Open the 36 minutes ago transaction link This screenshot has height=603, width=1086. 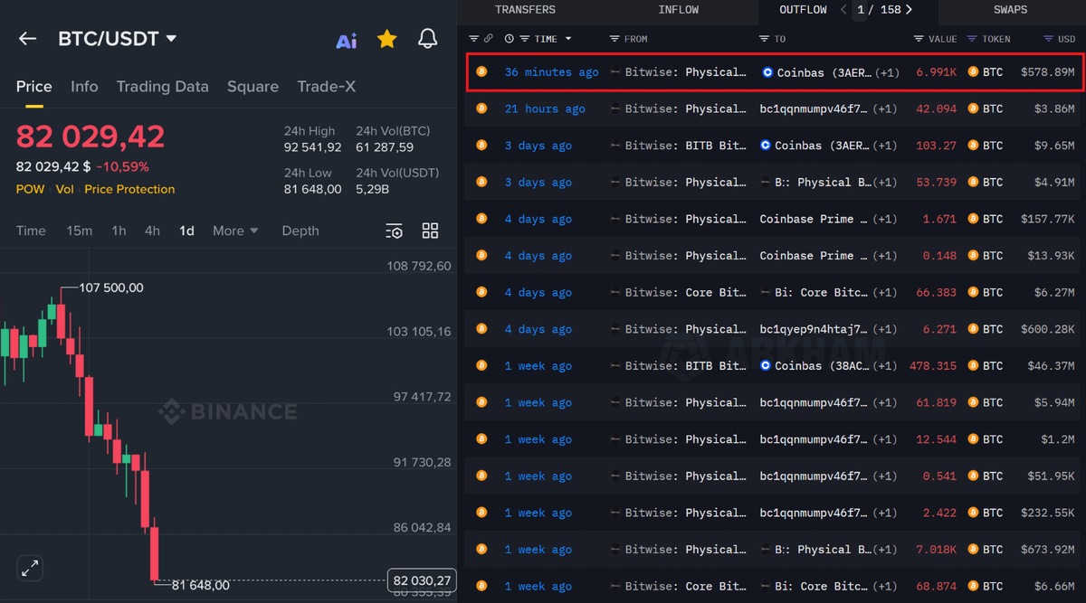pos(551,72)
